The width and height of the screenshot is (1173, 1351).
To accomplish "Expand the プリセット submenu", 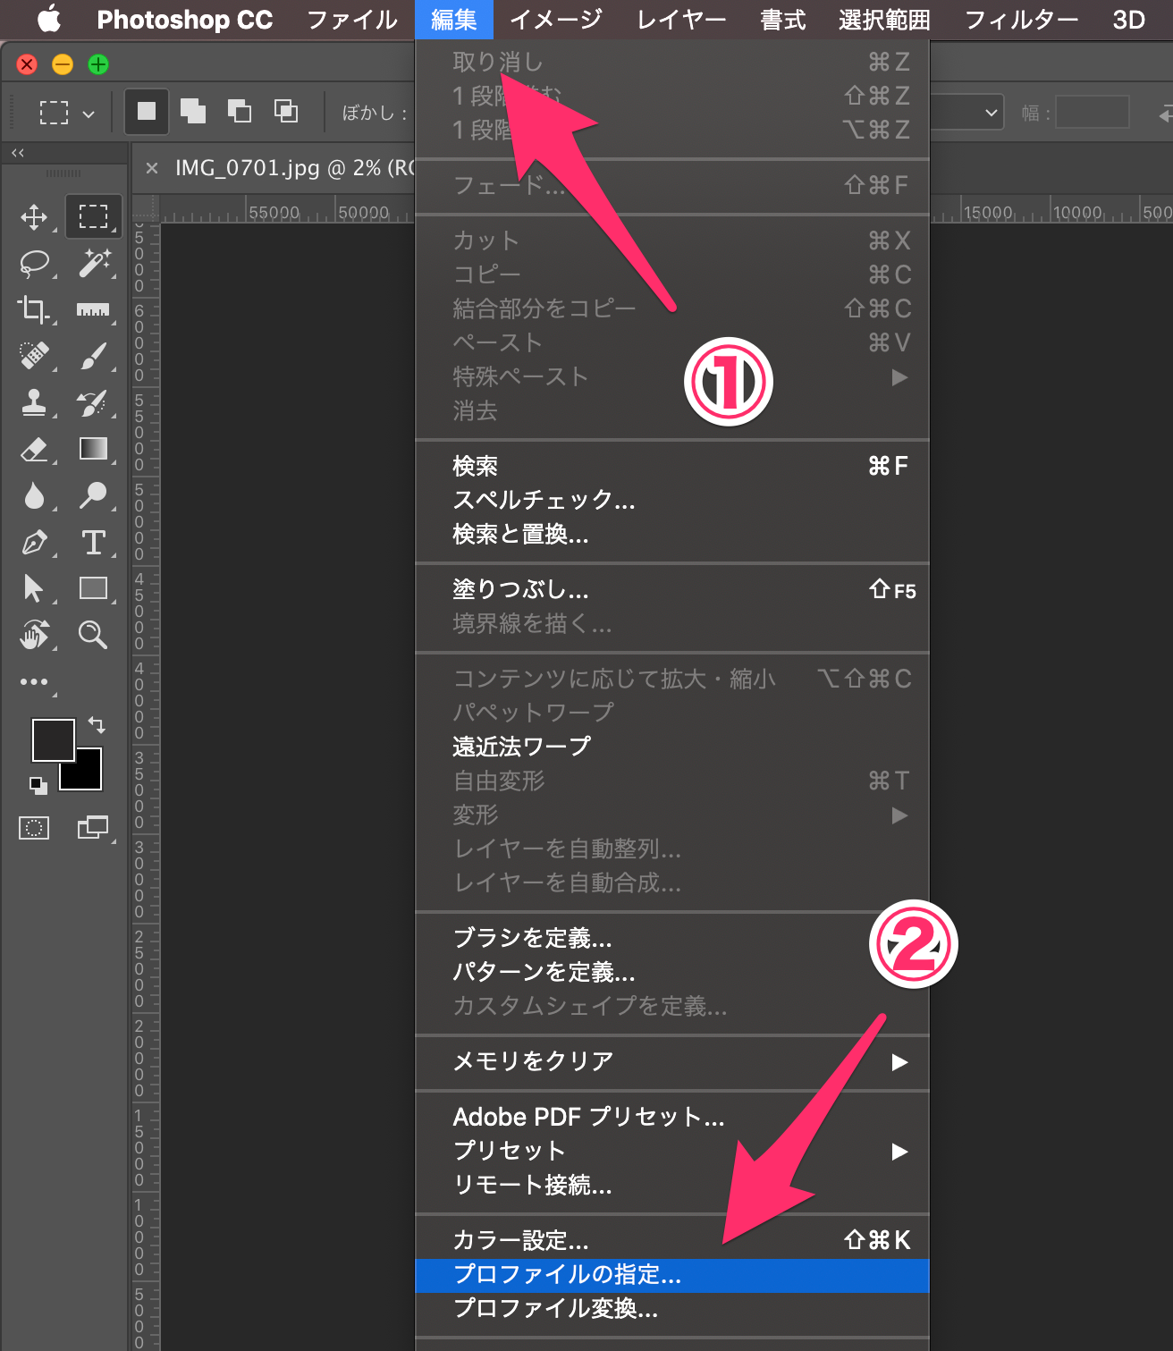I will pos(672,1151).
